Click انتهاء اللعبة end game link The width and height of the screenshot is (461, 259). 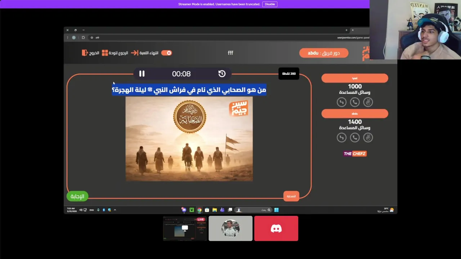coord(149,53)
